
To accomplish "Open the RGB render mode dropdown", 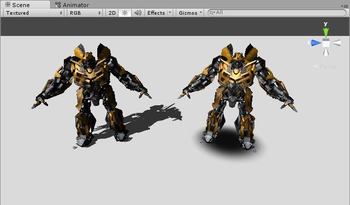I will (85, 13).
